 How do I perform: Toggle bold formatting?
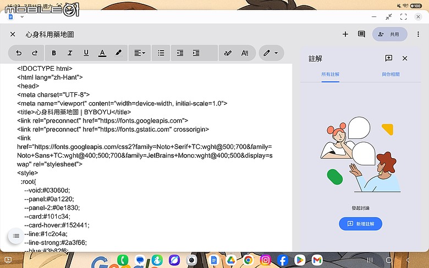[54, 53]
